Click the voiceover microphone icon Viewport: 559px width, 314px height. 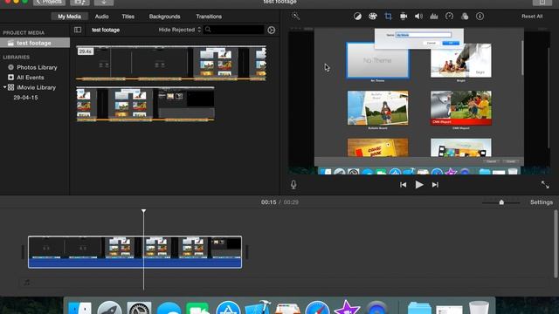coord(293,184)
